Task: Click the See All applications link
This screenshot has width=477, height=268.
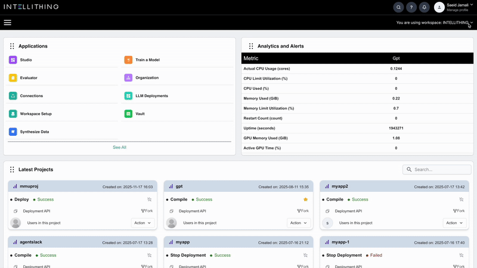Action: 119,147
